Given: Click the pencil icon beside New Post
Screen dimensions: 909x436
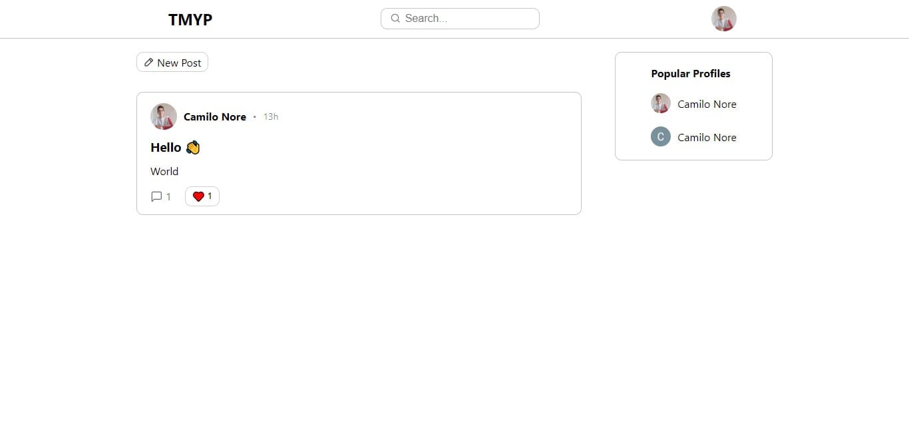Looking at the screenshot, I should (148, 63).
